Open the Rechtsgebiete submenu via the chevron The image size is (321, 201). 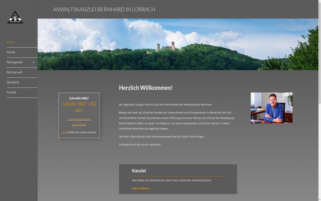33,62
